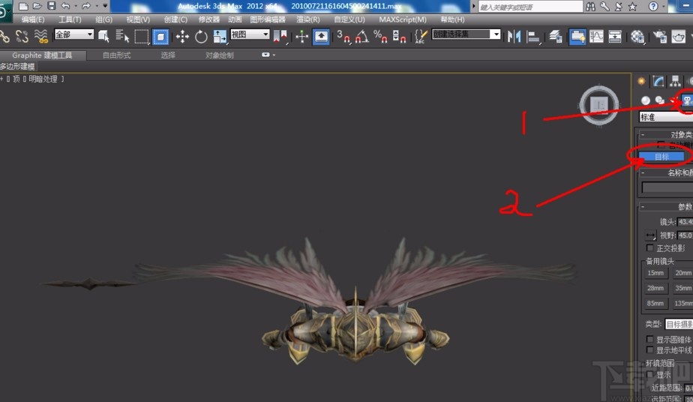Open a file using the folder icon
The width and height of the screenshot is (693, 402).
(37, 6)
